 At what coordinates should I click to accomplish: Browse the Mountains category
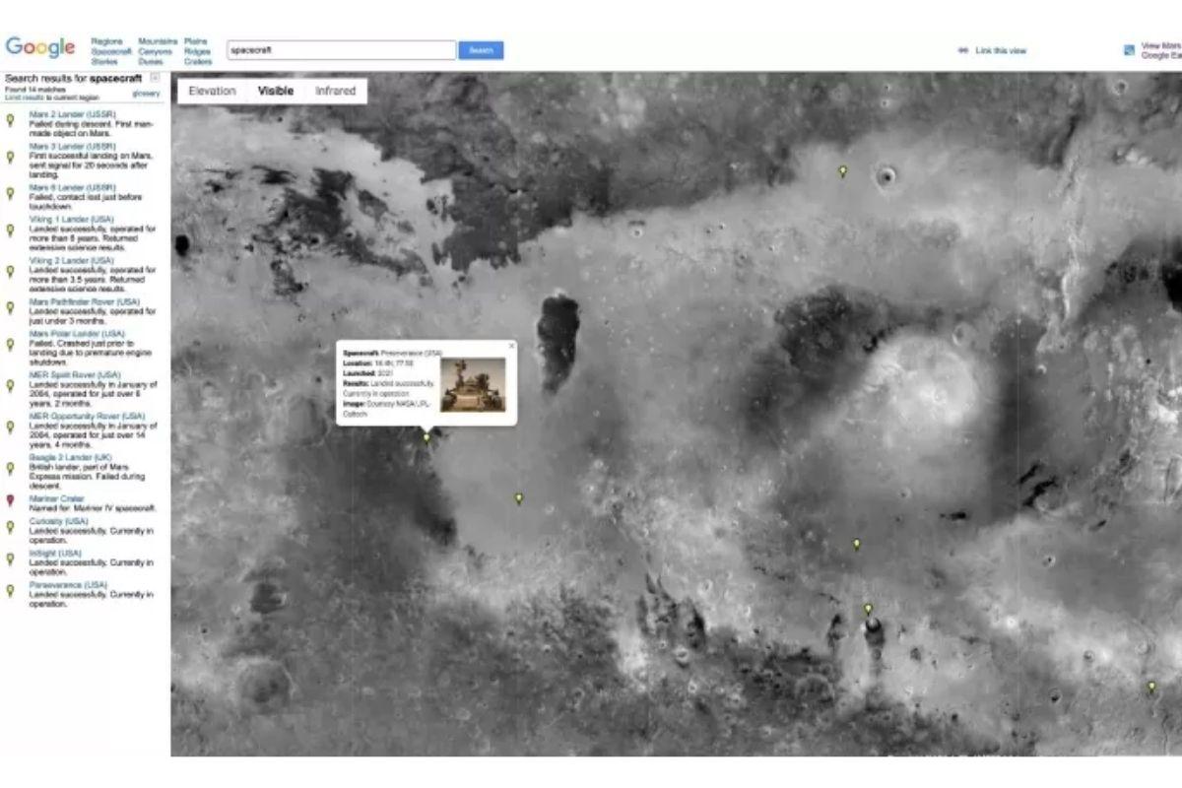[x=158, y=41]
